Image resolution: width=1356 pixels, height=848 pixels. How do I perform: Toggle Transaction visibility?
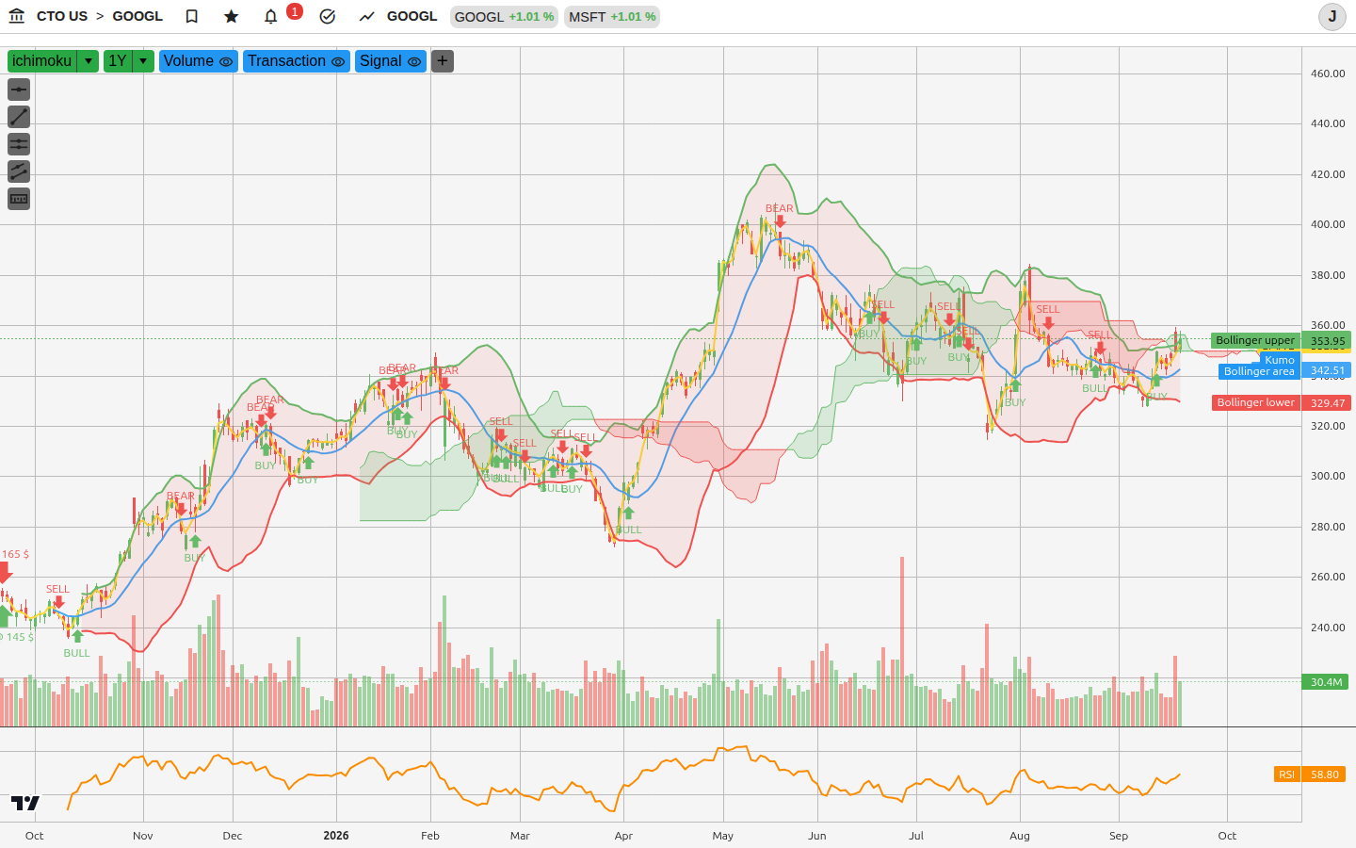[338, 61]
